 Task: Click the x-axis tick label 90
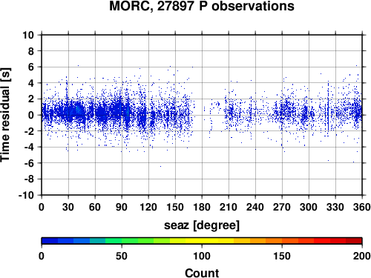[x=122, y=207]
